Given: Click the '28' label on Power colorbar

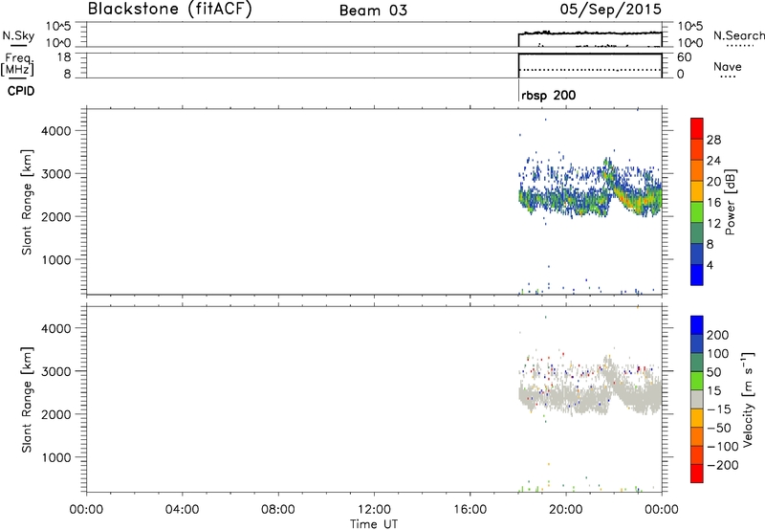Looking at the screenshot, I should (x=713, y=140).
